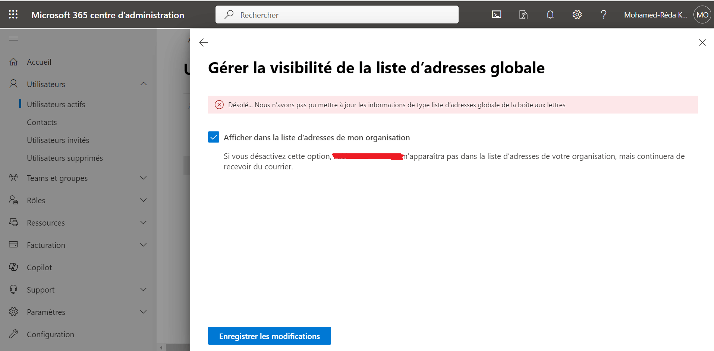Open the document download icon in header
Viewport: 714px width, 351px height.
click(523, 15)
